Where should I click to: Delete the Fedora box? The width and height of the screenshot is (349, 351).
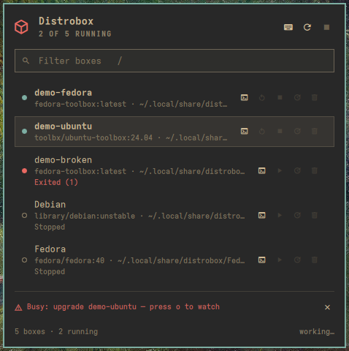(315, 260)
